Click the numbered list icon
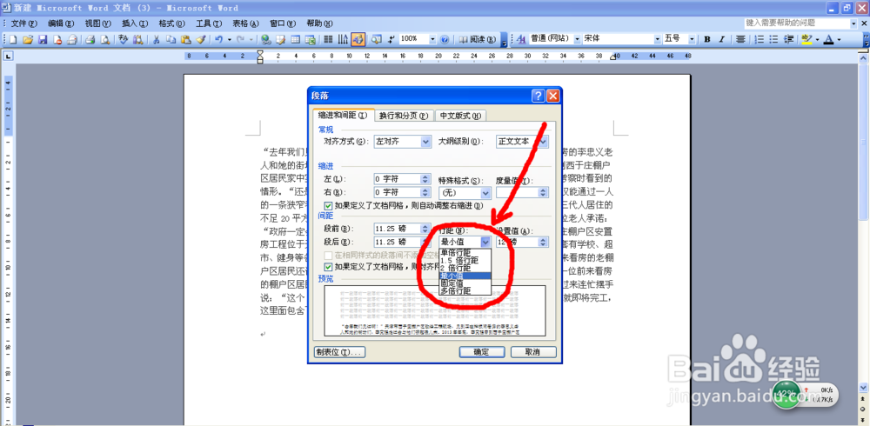Image resolution: width=870 pixels, height=426 pixels. [760, 39]
